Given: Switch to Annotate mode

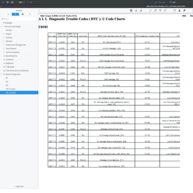Looking at the screenshot, I should pos(160,2).
